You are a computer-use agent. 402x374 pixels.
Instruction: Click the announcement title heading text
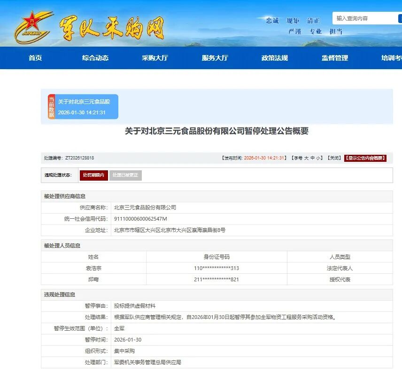(x=216, y=131)
